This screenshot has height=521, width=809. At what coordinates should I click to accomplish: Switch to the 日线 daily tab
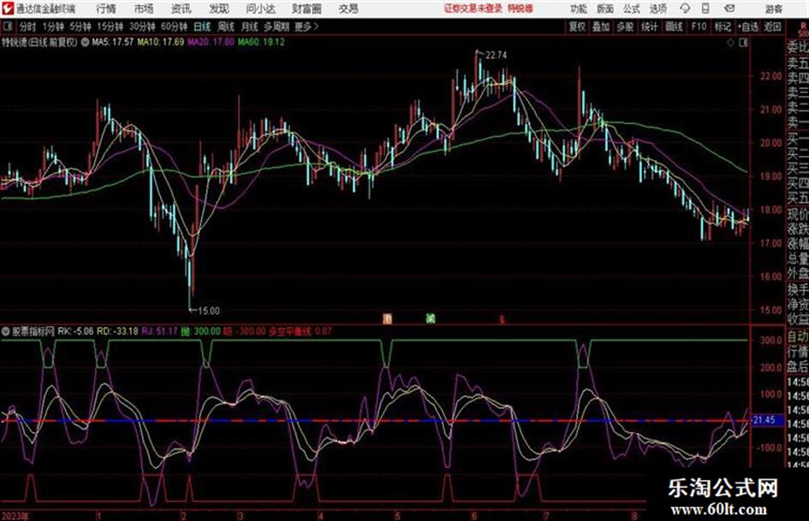[202, 27]
